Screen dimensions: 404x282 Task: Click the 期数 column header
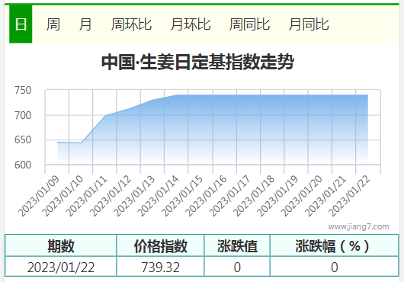pos(61,245)
